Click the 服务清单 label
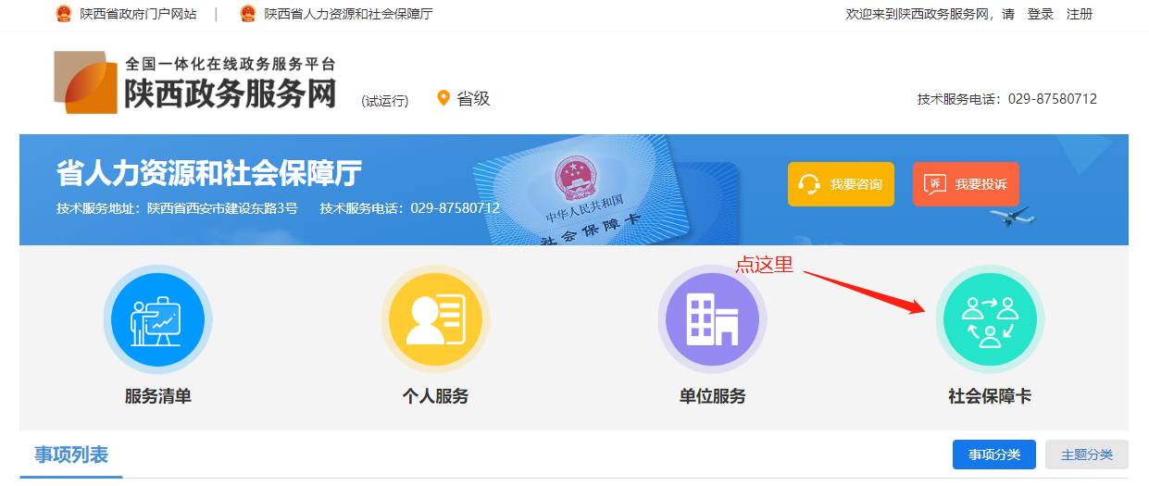 tap(158, 396)
